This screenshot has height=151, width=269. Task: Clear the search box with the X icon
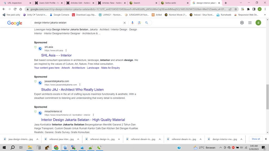125,23
